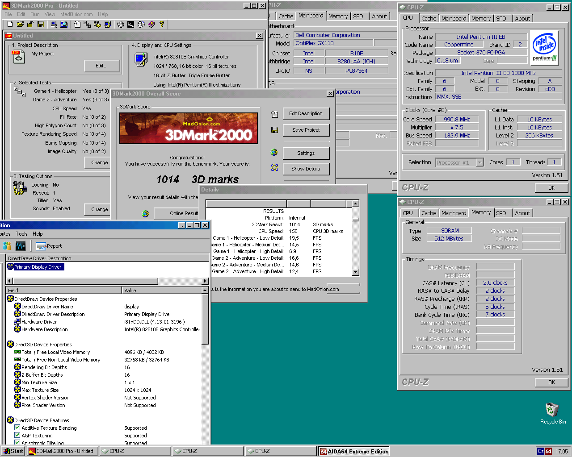Click the Show Details button
Screen dimensions: 572x457
306,169
